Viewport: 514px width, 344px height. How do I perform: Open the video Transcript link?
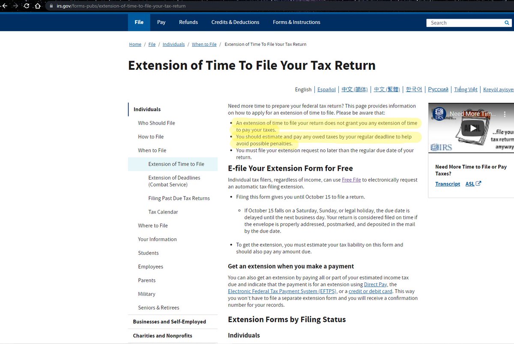click(448, 184)
